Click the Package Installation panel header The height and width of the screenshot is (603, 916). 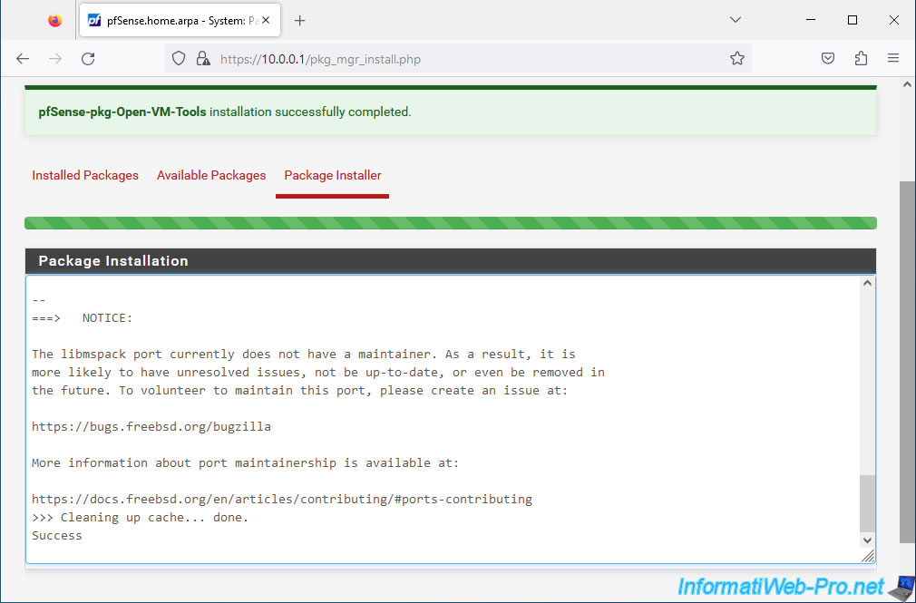pos(451,261)
